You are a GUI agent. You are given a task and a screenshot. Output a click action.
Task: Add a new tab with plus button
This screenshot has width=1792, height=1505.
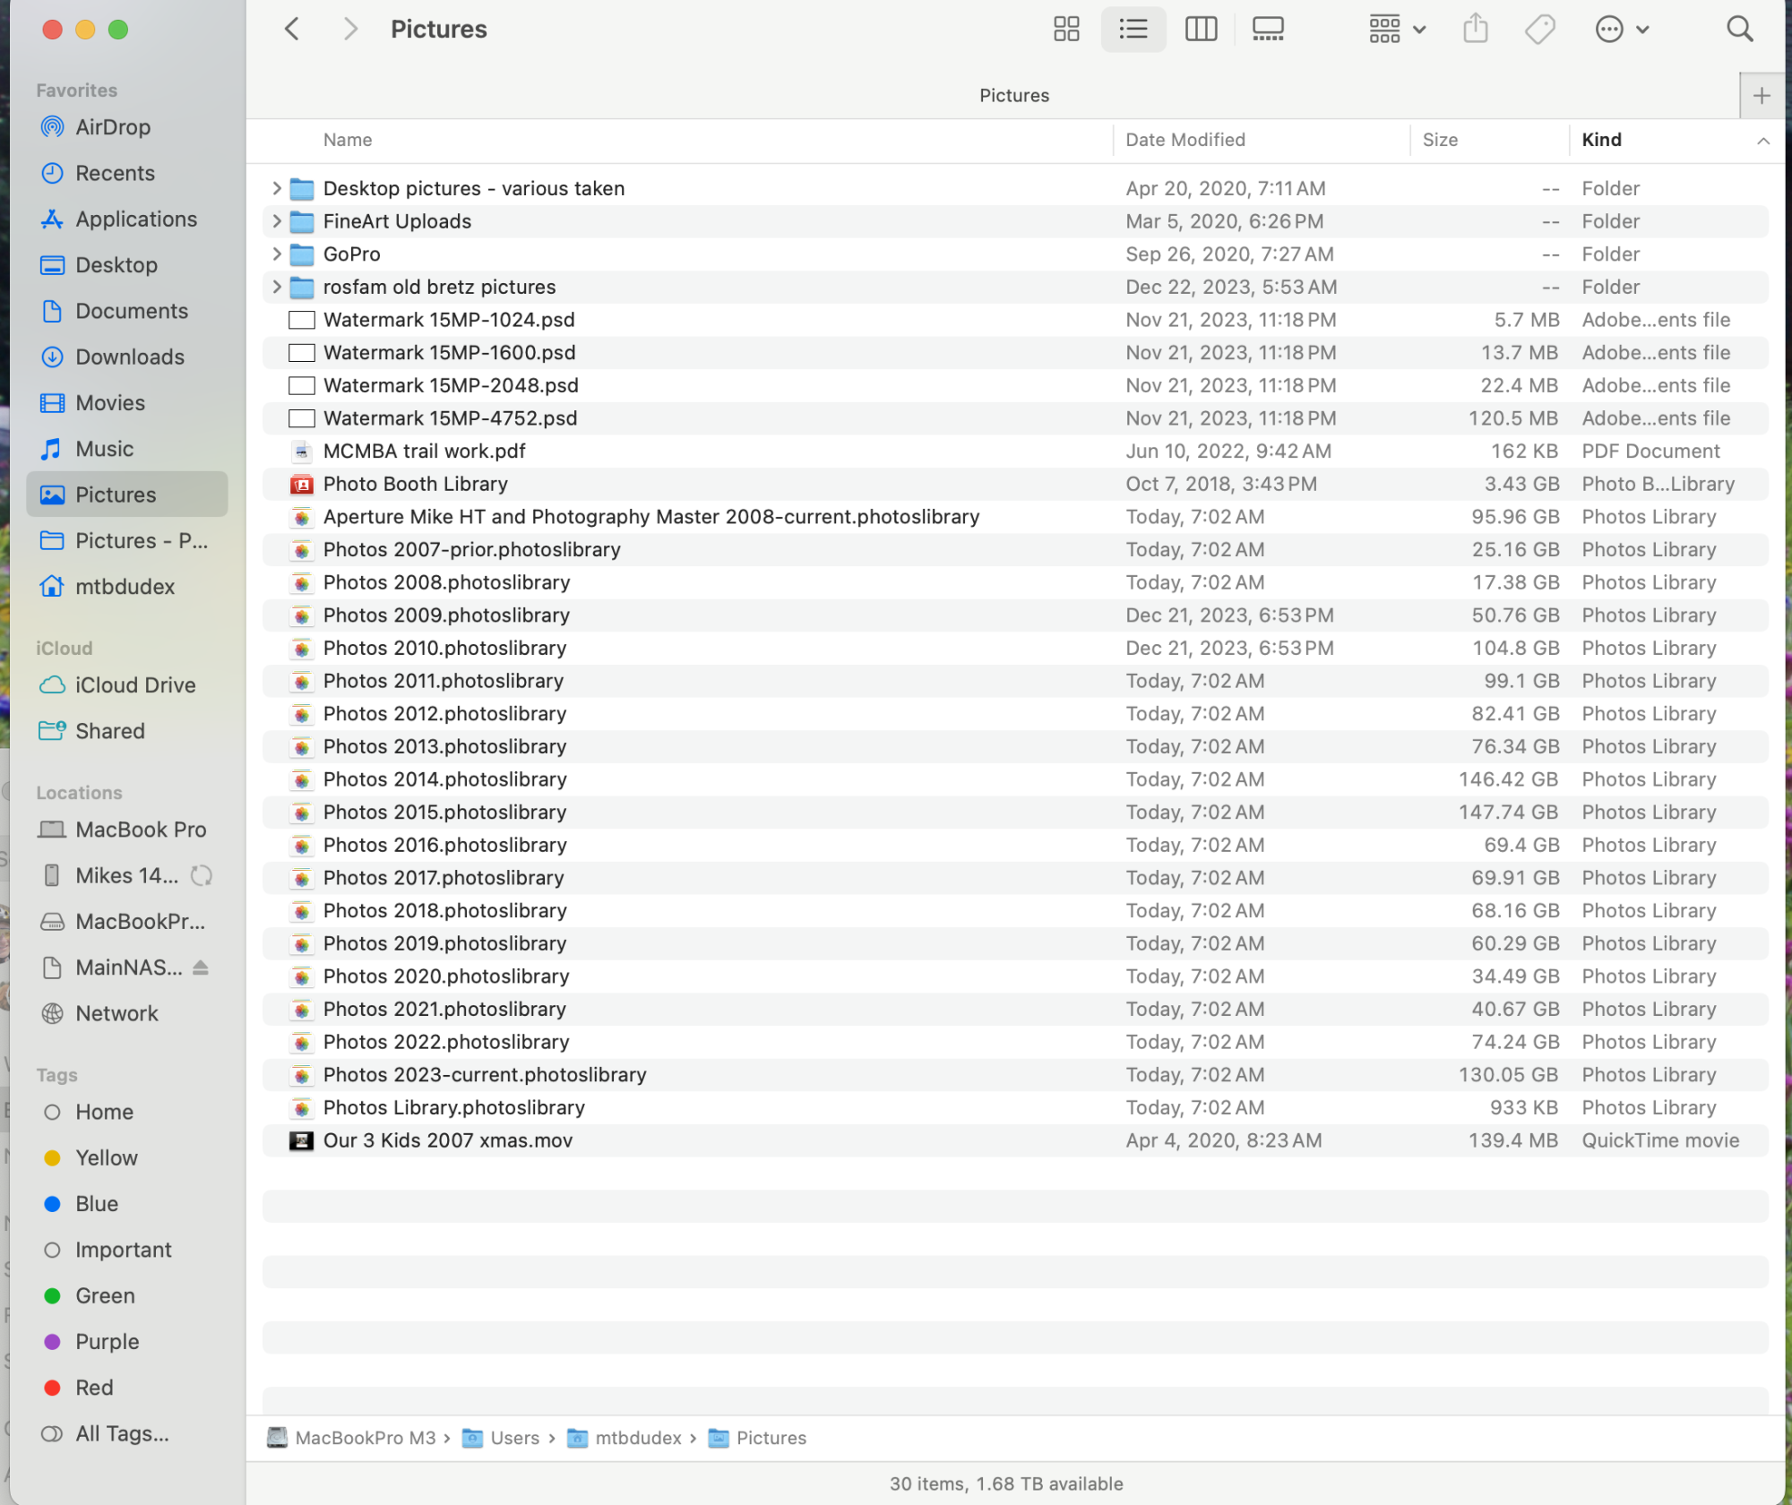(x=1762, y=96)
